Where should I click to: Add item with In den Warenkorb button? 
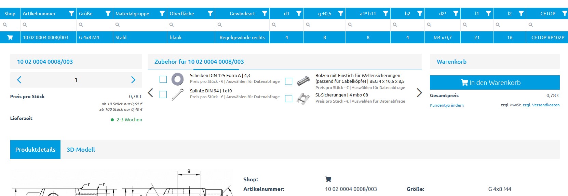click(495, 82)
